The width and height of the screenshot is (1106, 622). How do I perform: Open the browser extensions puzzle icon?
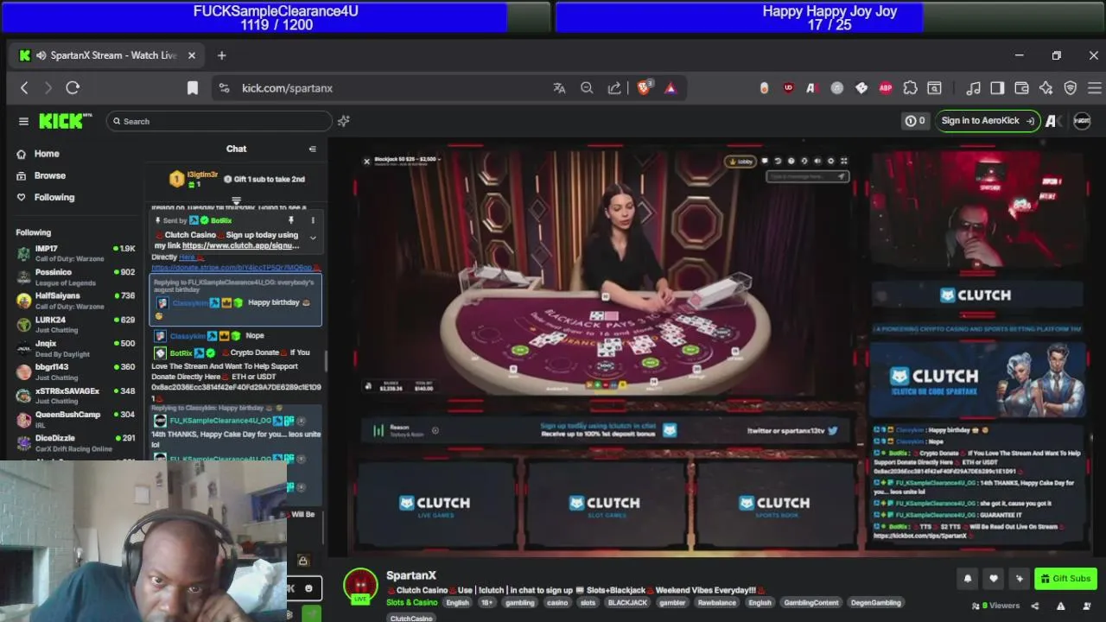click(x=910, y=88)
